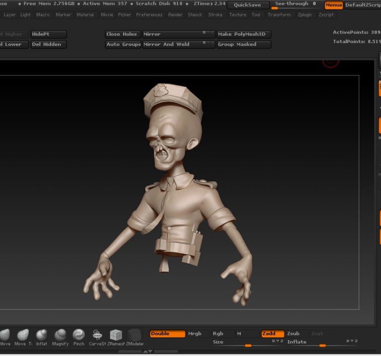Toggle the Double option off
Viewport: 381px width, 356px height.
coord(167,334)
